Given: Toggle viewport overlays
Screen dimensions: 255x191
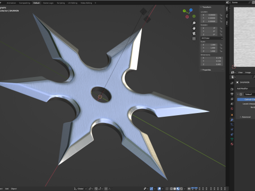Looking at the screenshot, I should (x=159, y=189).
